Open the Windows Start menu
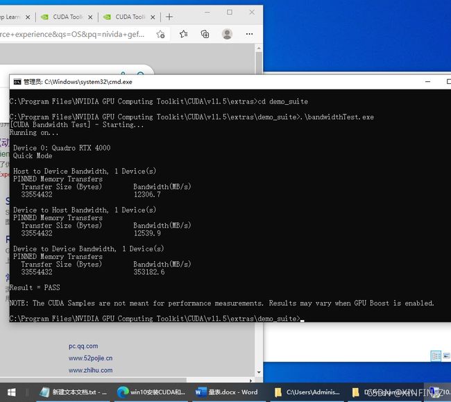The width and height of the screenshot is (451, 402). click(x=10, y=392)
